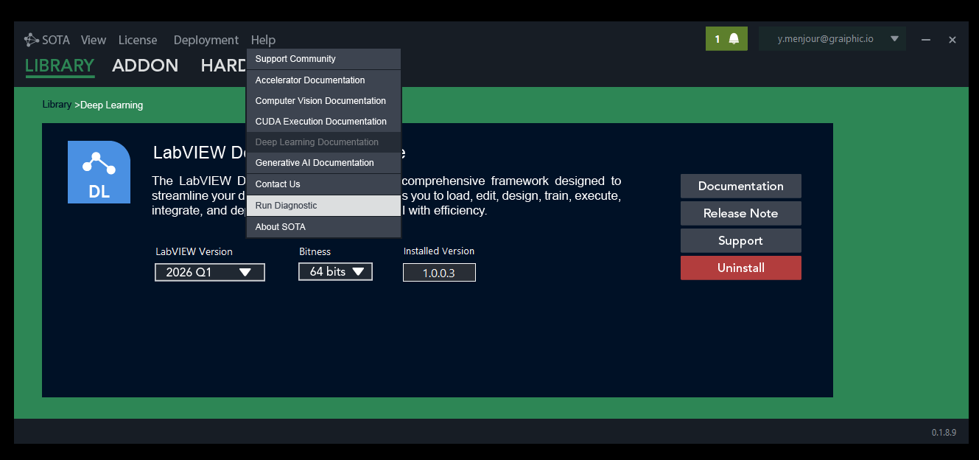This screenshot has height=460, width=979.
Task: Select Computer Vision Documentation
Action: point(324,101)
